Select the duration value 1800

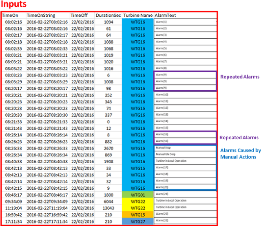[x=108, y=195]
